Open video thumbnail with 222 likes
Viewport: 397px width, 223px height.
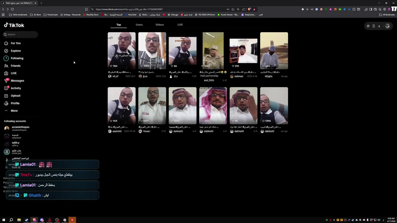coord(213,106)
